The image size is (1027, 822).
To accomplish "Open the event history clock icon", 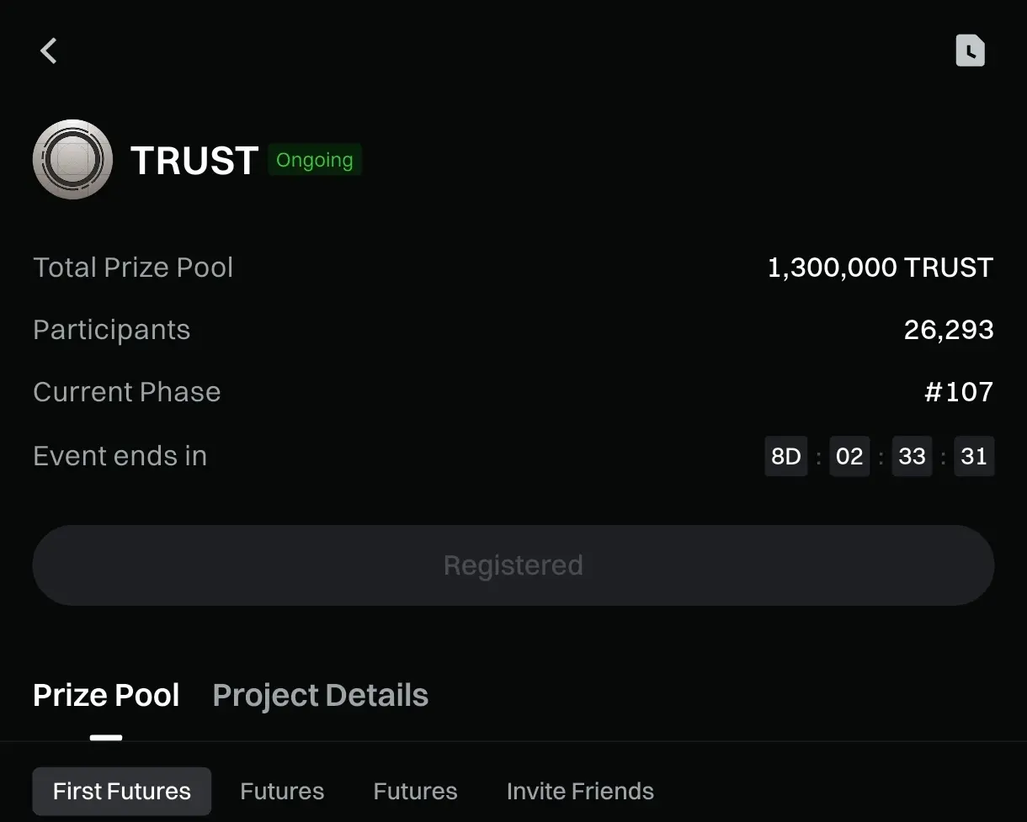I will pos(970,51).
